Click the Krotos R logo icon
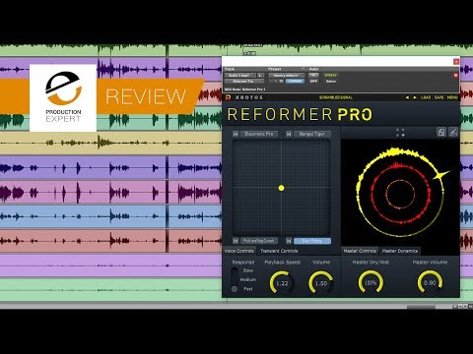Viewport: 473px width, 354px height. [x=229, y=97]
